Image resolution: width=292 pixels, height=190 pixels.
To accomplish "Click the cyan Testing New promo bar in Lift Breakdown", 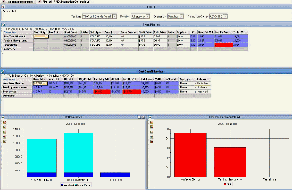I will tap(78, 153).
